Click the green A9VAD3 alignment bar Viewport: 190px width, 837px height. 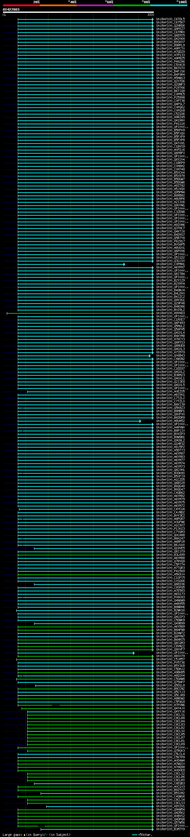click(80, 313)
